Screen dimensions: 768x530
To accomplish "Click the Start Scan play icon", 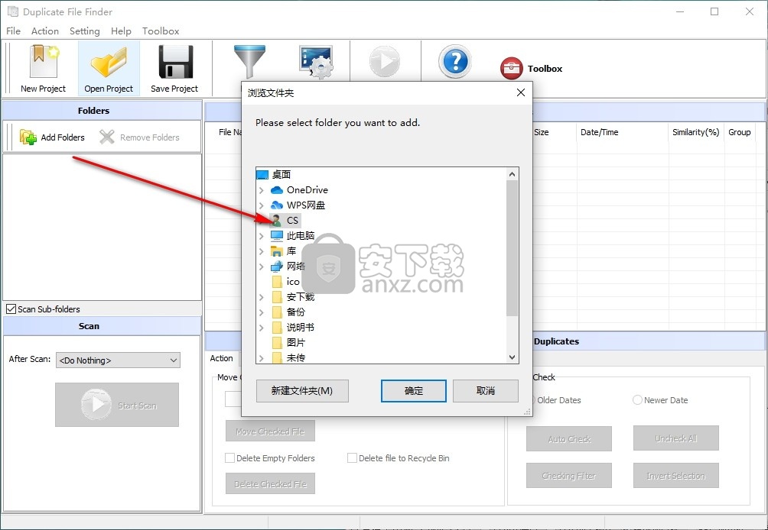I will coord(96,404).
